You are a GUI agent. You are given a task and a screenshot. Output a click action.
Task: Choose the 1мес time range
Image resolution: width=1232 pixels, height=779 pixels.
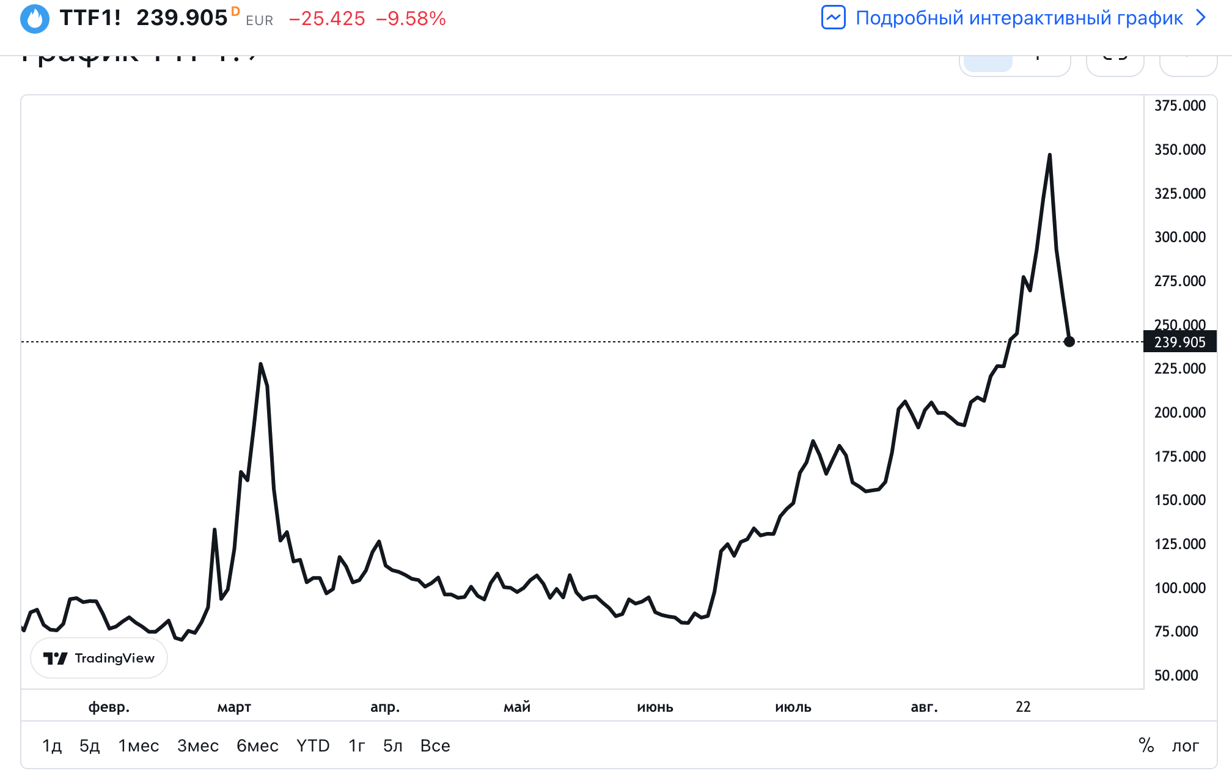tap(139, 745)
